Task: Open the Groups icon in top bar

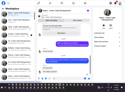Action: click(x=85, y=3)
